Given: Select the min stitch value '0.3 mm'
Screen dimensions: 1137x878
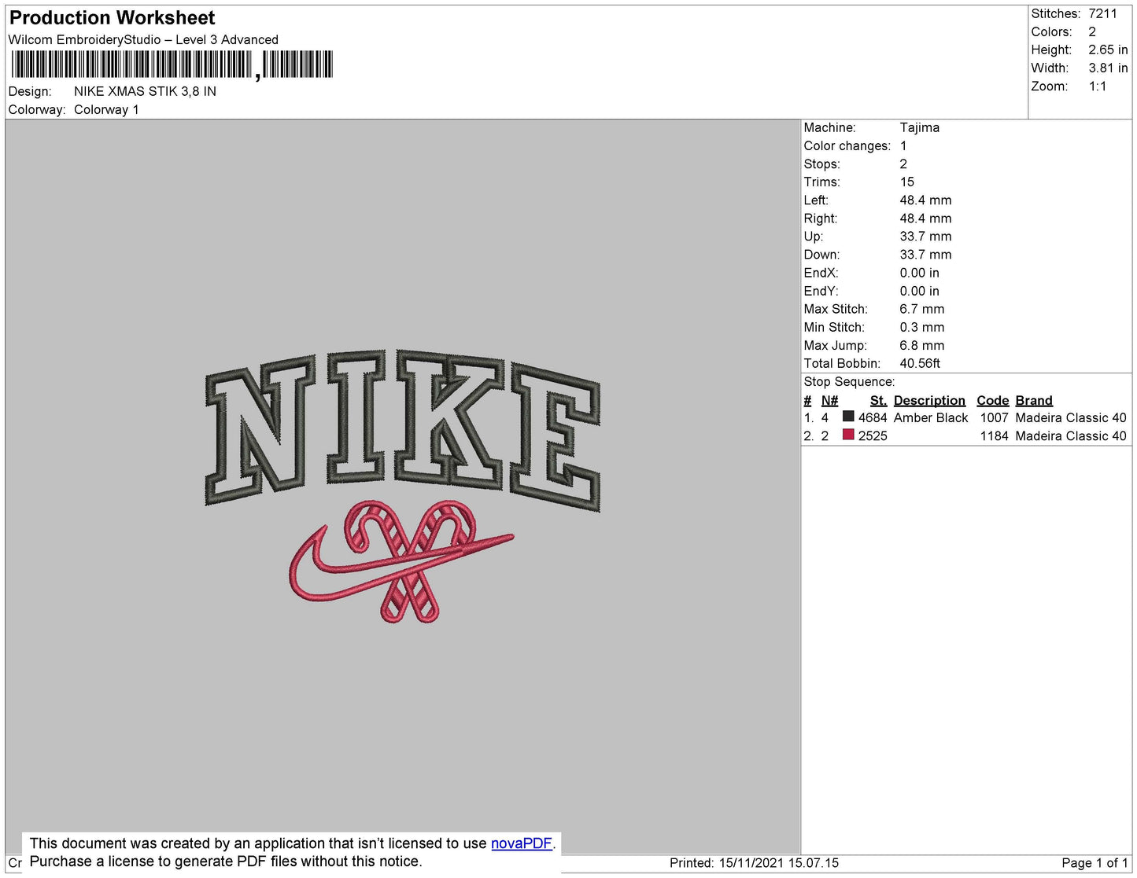Looking at the screenshot, I should [x=922, y=327].
